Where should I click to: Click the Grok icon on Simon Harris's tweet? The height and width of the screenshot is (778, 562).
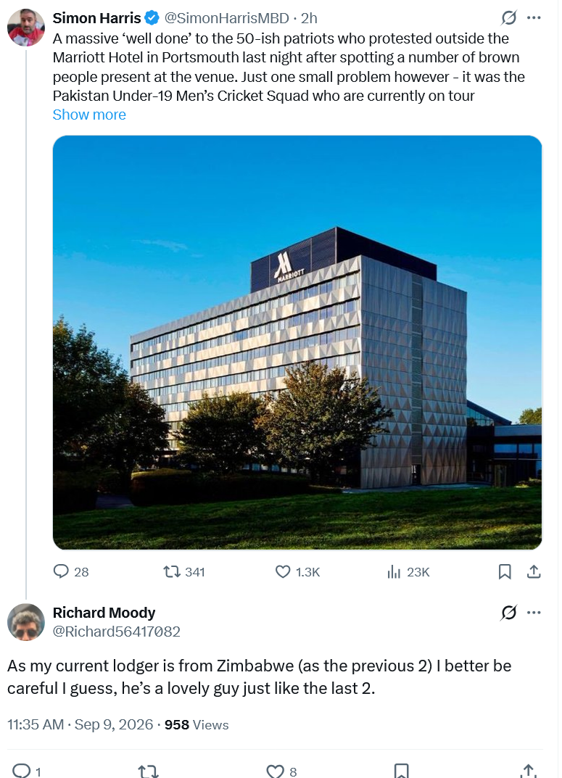tap(508, 18)
